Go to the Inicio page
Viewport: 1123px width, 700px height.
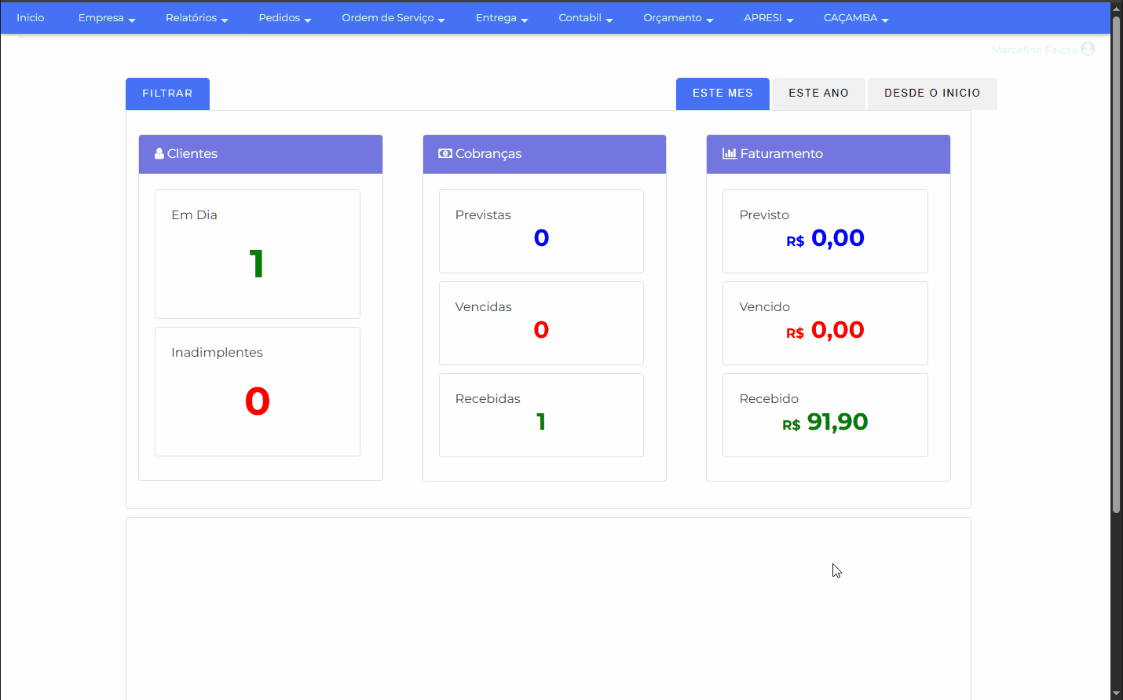click(x=31, y=18)
